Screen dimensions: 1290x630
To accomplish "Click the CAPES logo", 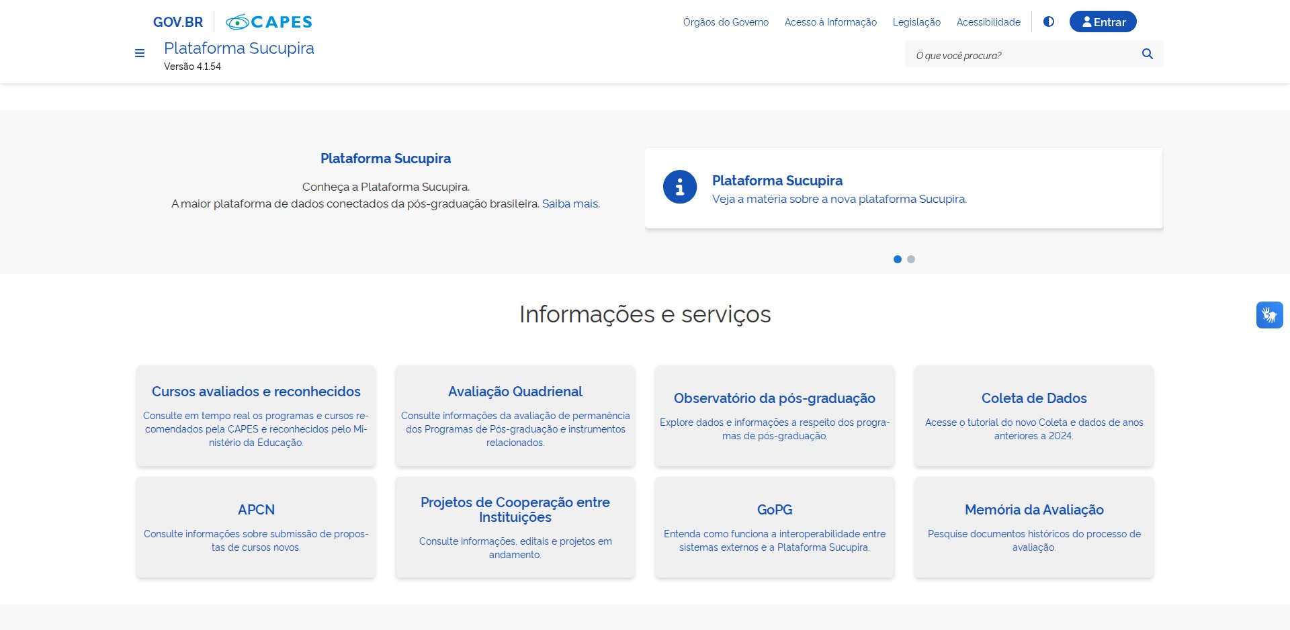I will click(269, 22).
